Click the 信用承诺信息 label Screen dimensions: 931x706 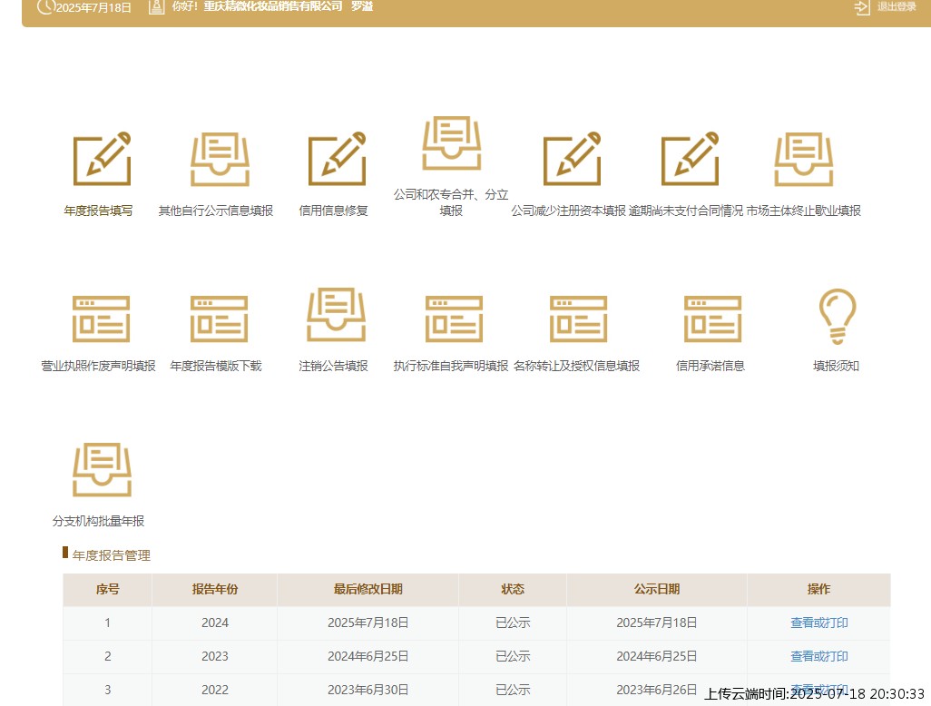710,366
